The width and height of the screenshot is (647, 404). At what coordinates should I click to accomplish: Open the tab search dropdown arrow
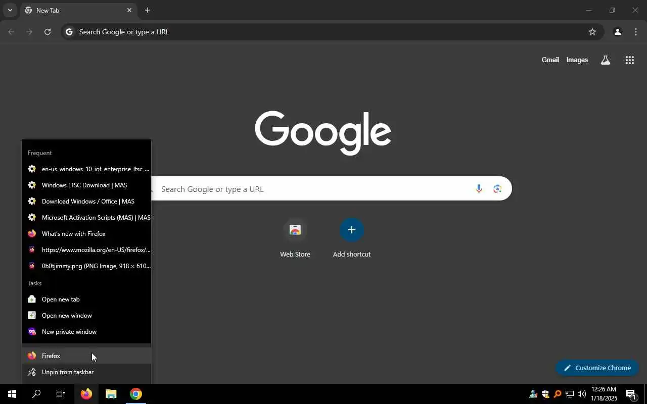[x=10, y=10]
